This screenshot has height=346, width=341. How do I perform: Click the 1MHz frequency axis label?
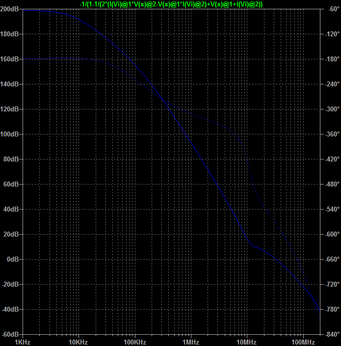pos(191,342)
